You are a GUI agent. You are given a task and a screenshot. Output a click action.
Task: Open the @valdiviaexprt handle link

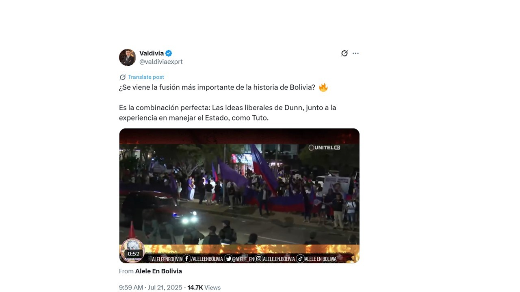(161, 62)
